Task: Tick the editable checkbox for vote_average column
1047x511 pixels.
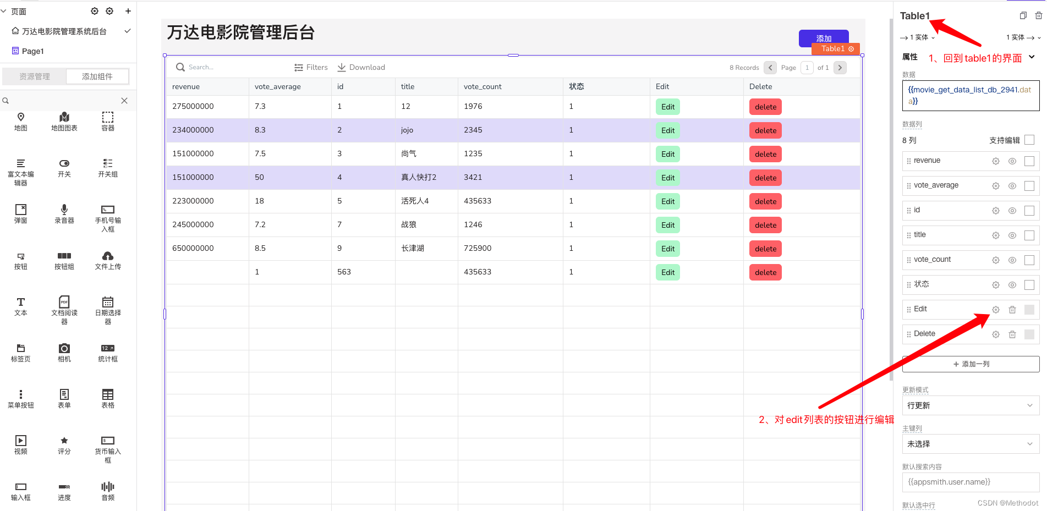Action: tap(1029, 186)
